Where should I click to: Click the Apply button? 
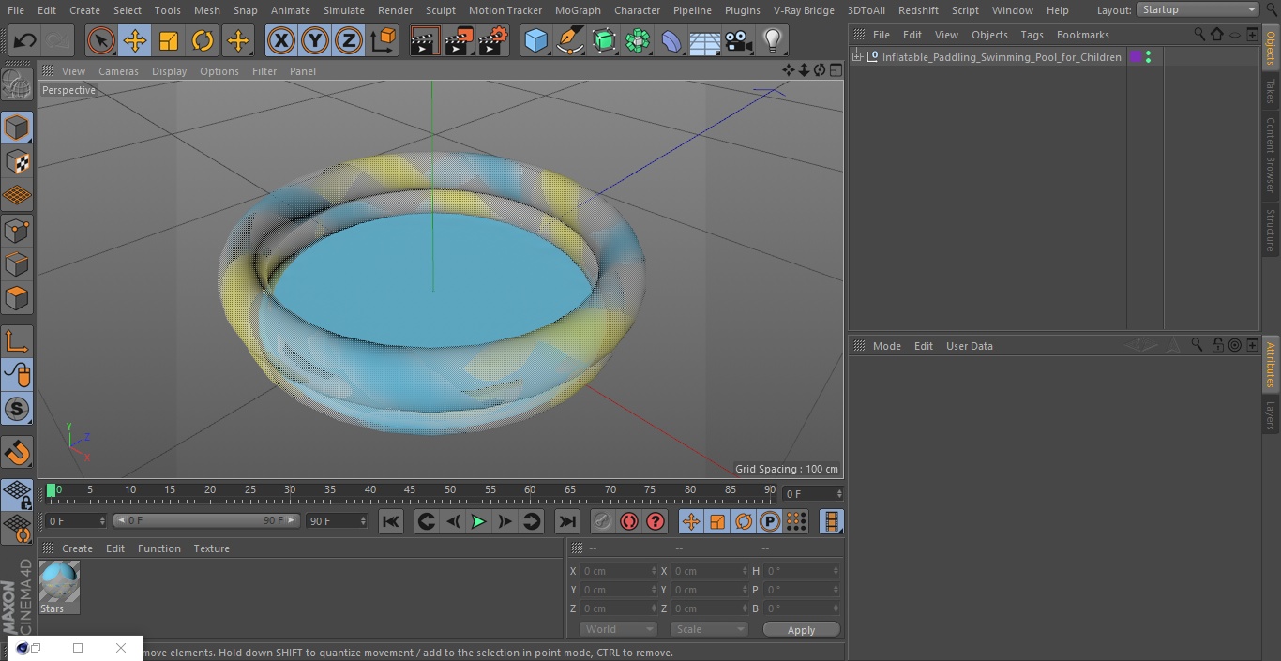[801, 630]
